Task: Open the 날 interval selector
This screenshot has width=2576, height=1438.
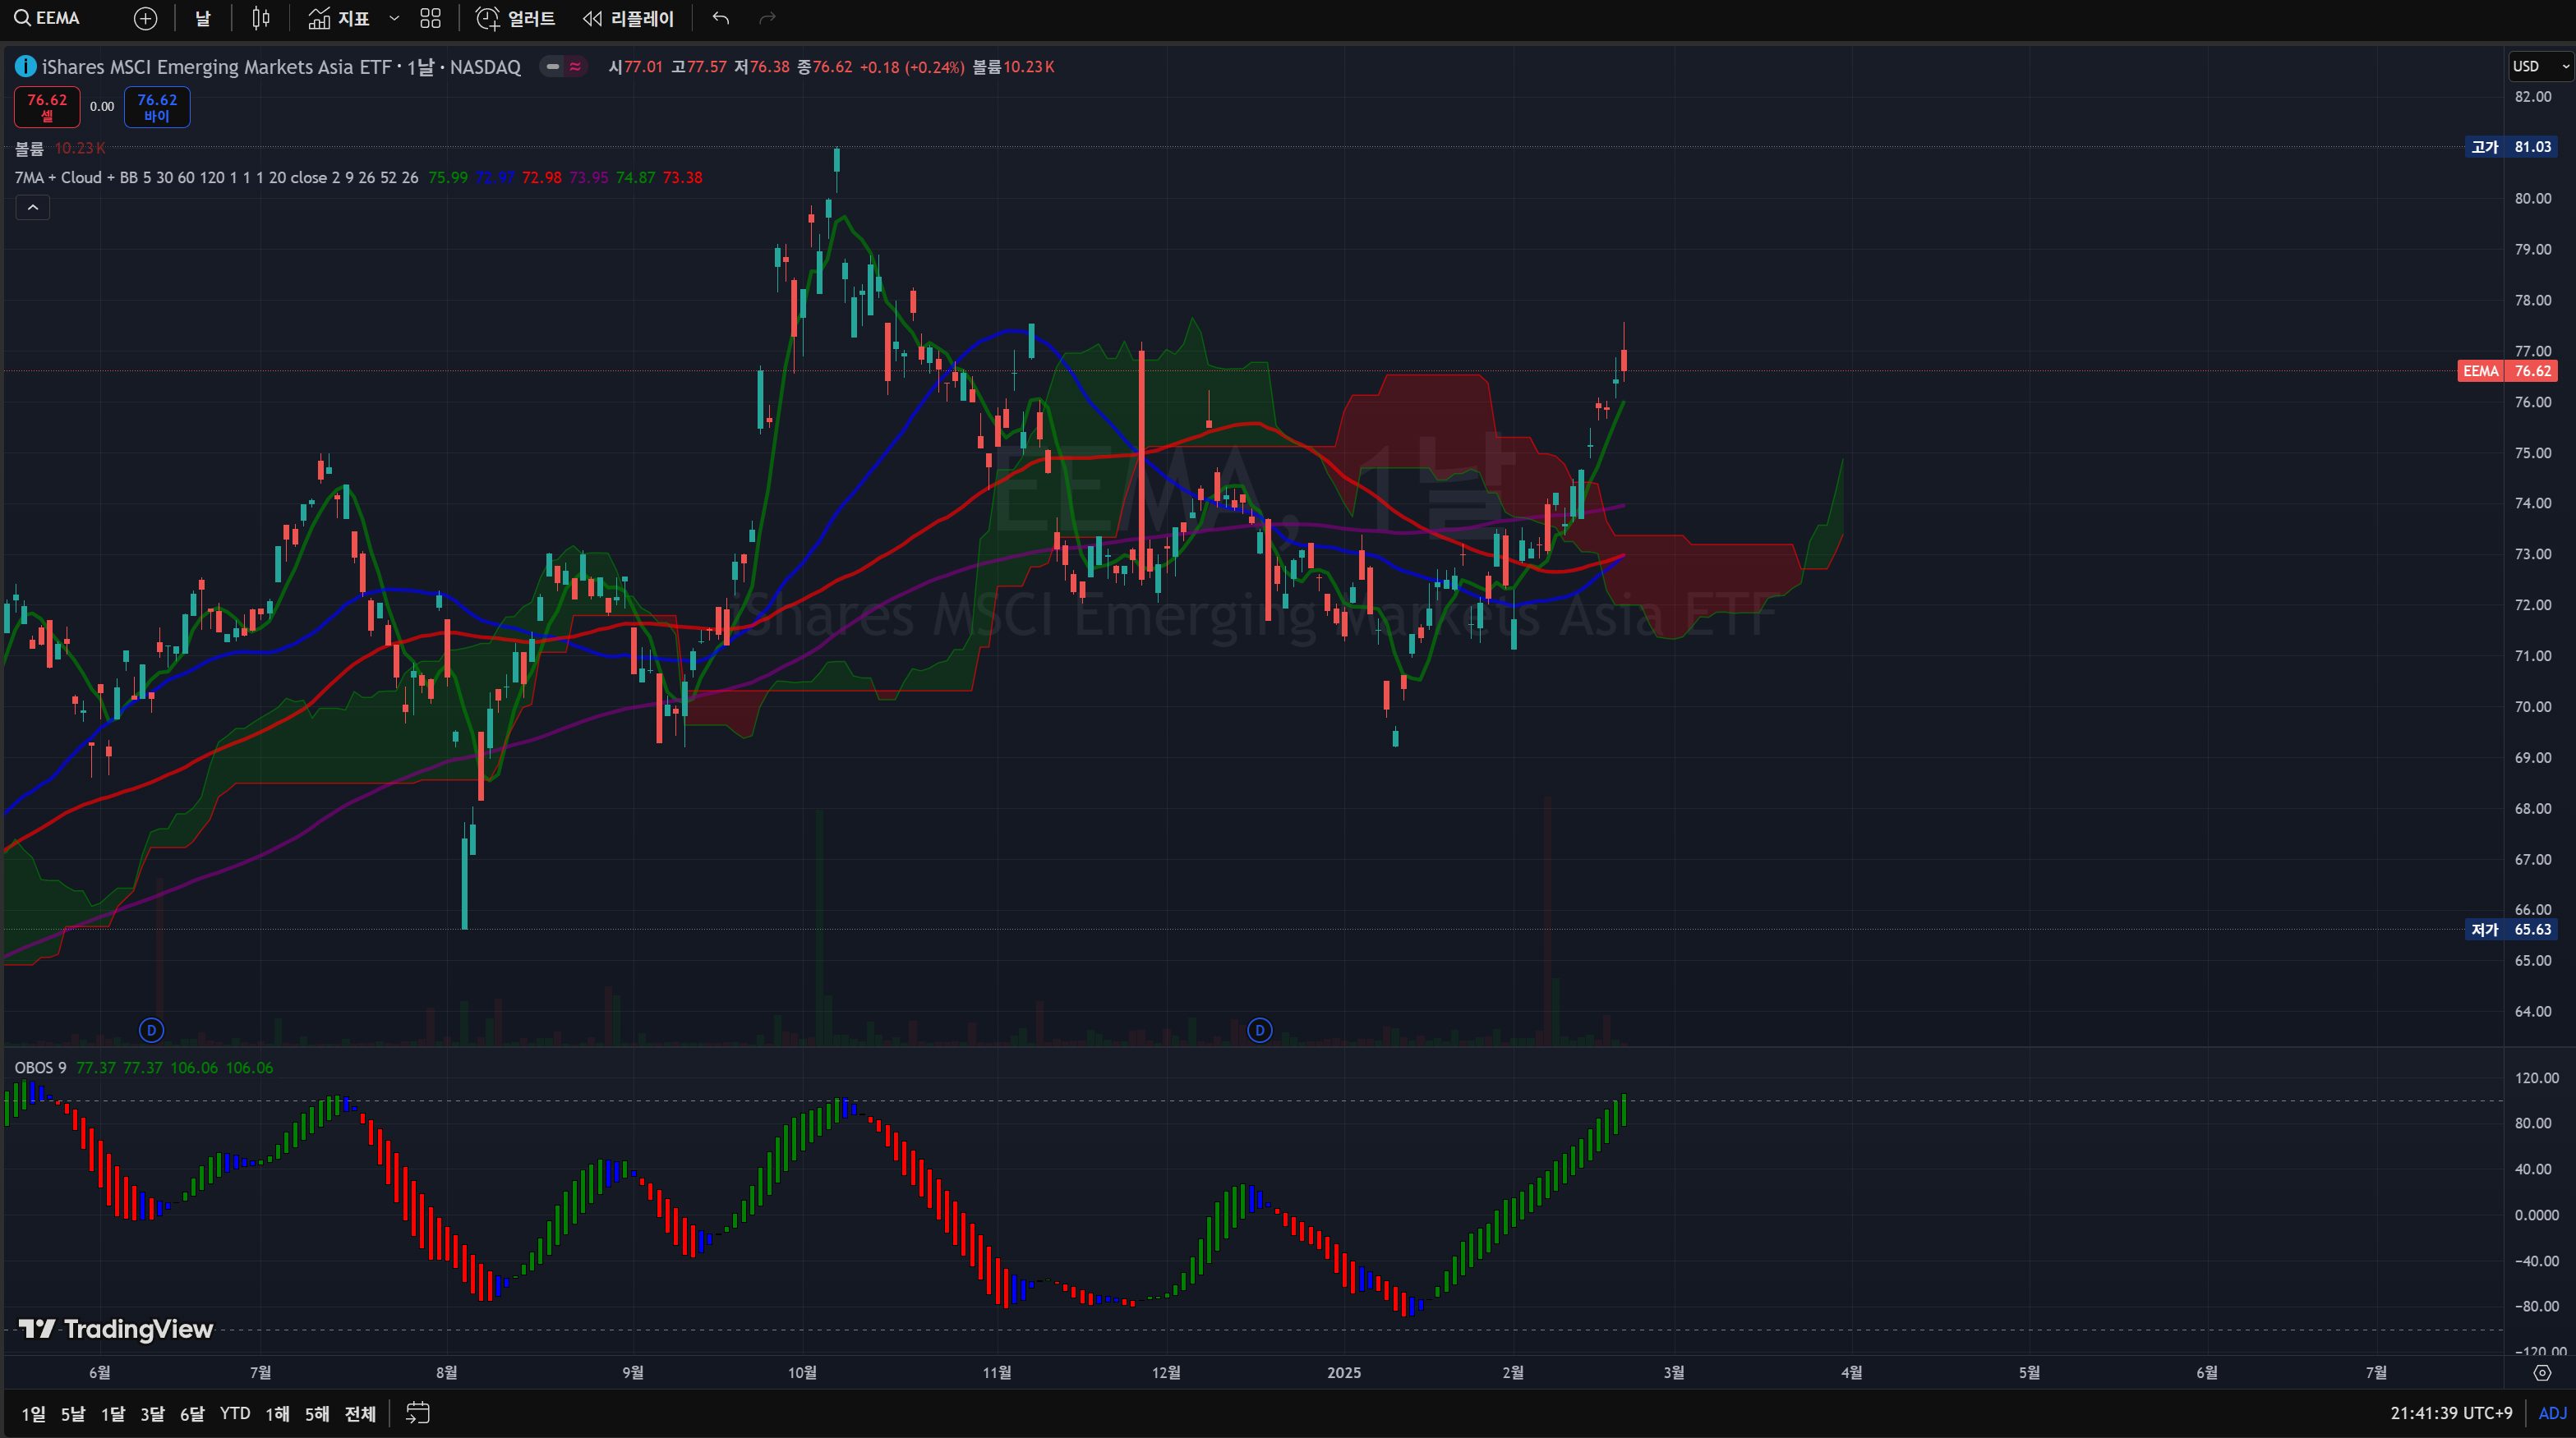Action: click(202, 18)
